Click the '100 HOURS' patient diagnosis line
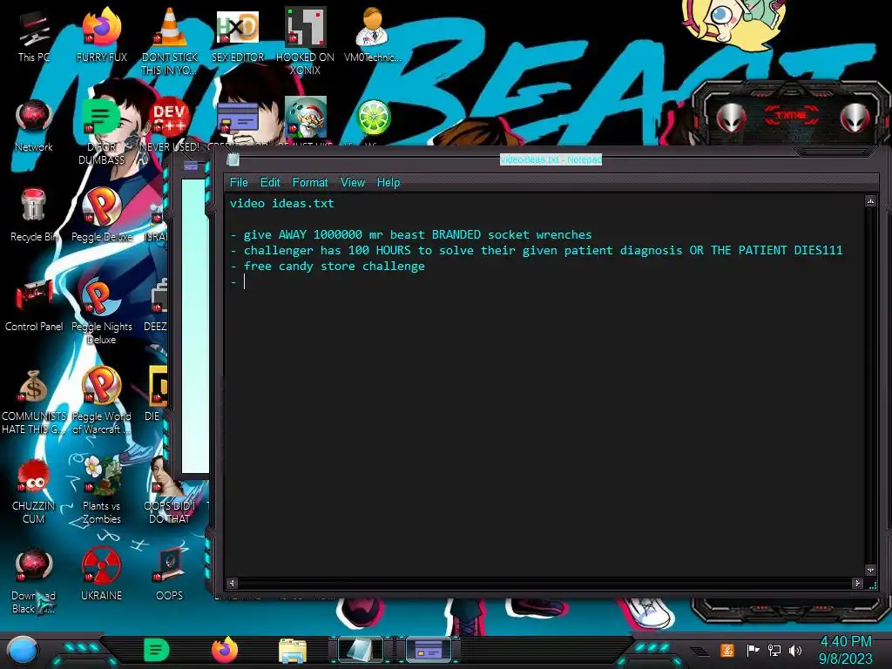 pyautogui.click(x=536, y=250)
